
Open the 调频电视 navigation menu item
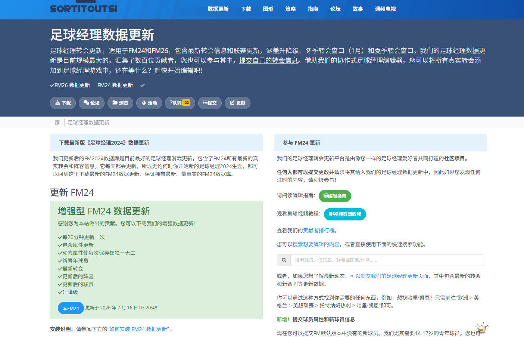coord(385,9)
